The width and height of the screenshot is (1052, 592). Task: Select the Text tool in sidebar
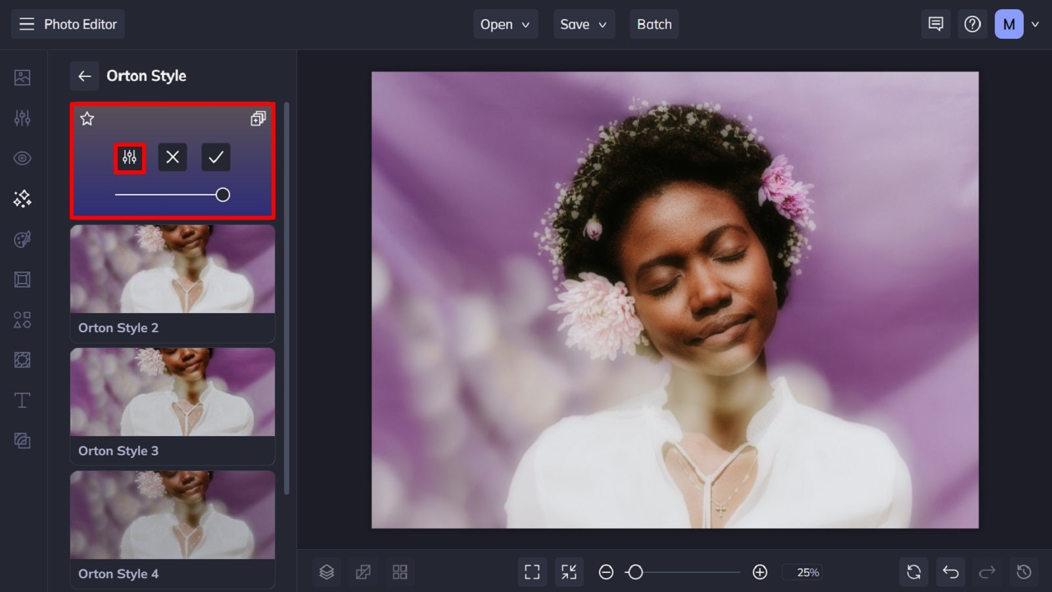[x=22, y=400]
